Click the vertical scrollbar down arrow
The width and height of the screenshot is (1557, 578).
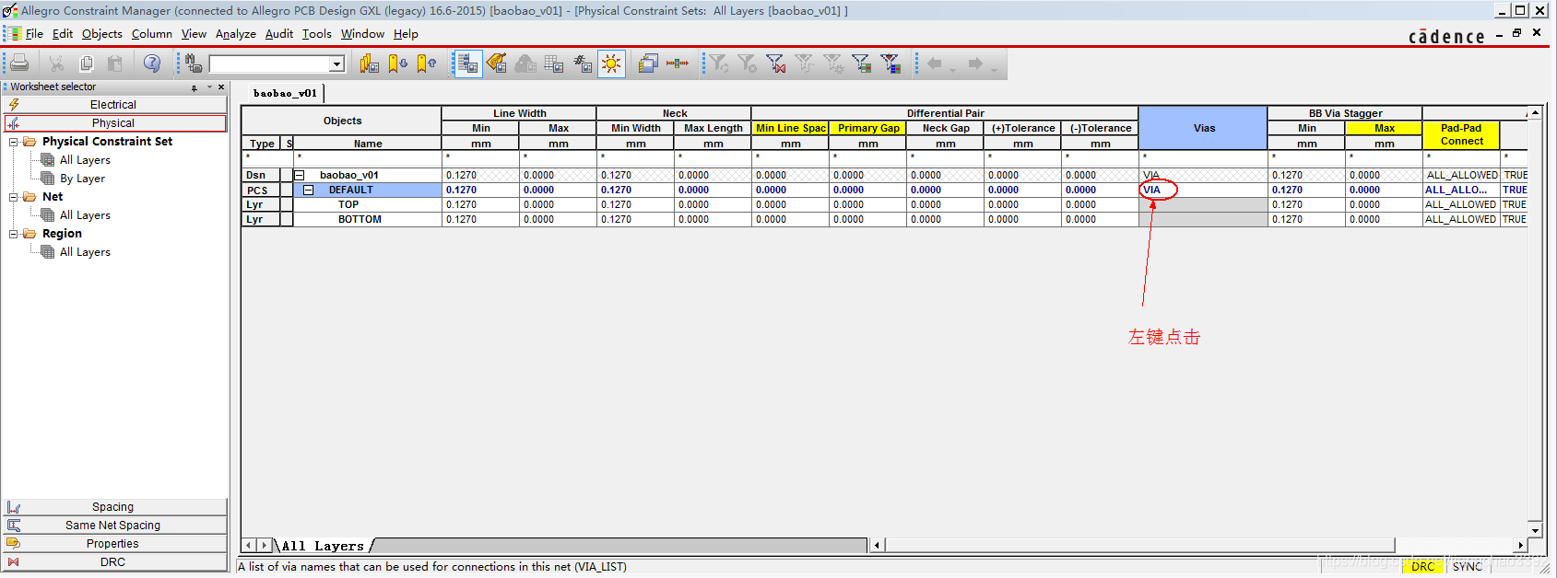pos(1535,530)
